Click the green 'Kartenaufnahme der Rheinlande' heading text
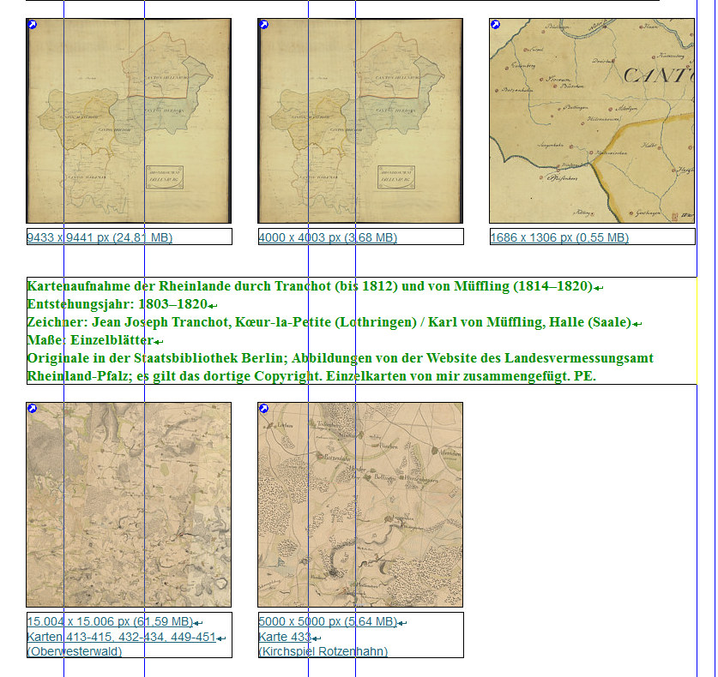Viewport: 718px width, 677px height. tap(309, 286)
